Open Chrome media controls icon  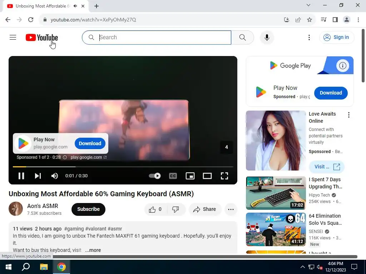pyautogui.click(x=323, y=20)
